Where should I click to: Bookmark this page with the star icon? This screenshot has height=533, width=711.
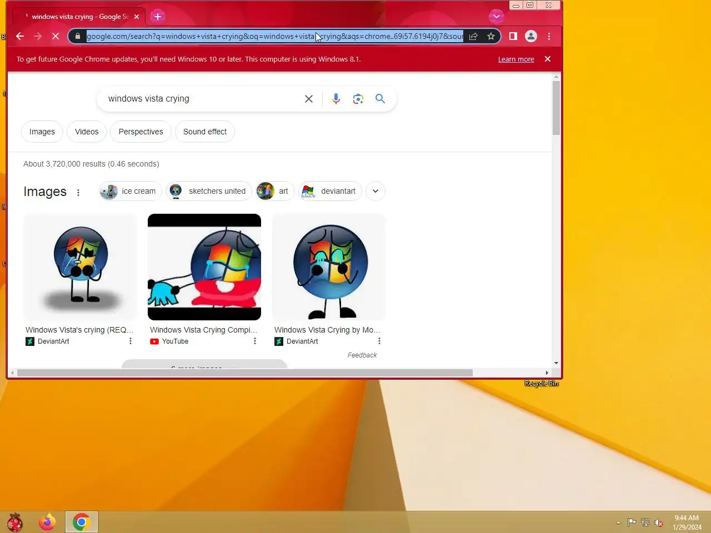pyautogui.click(x=491, y=36)
